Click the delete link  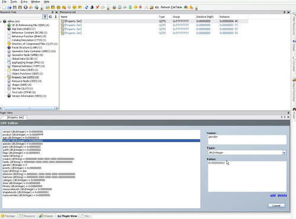tap(282, 195)
